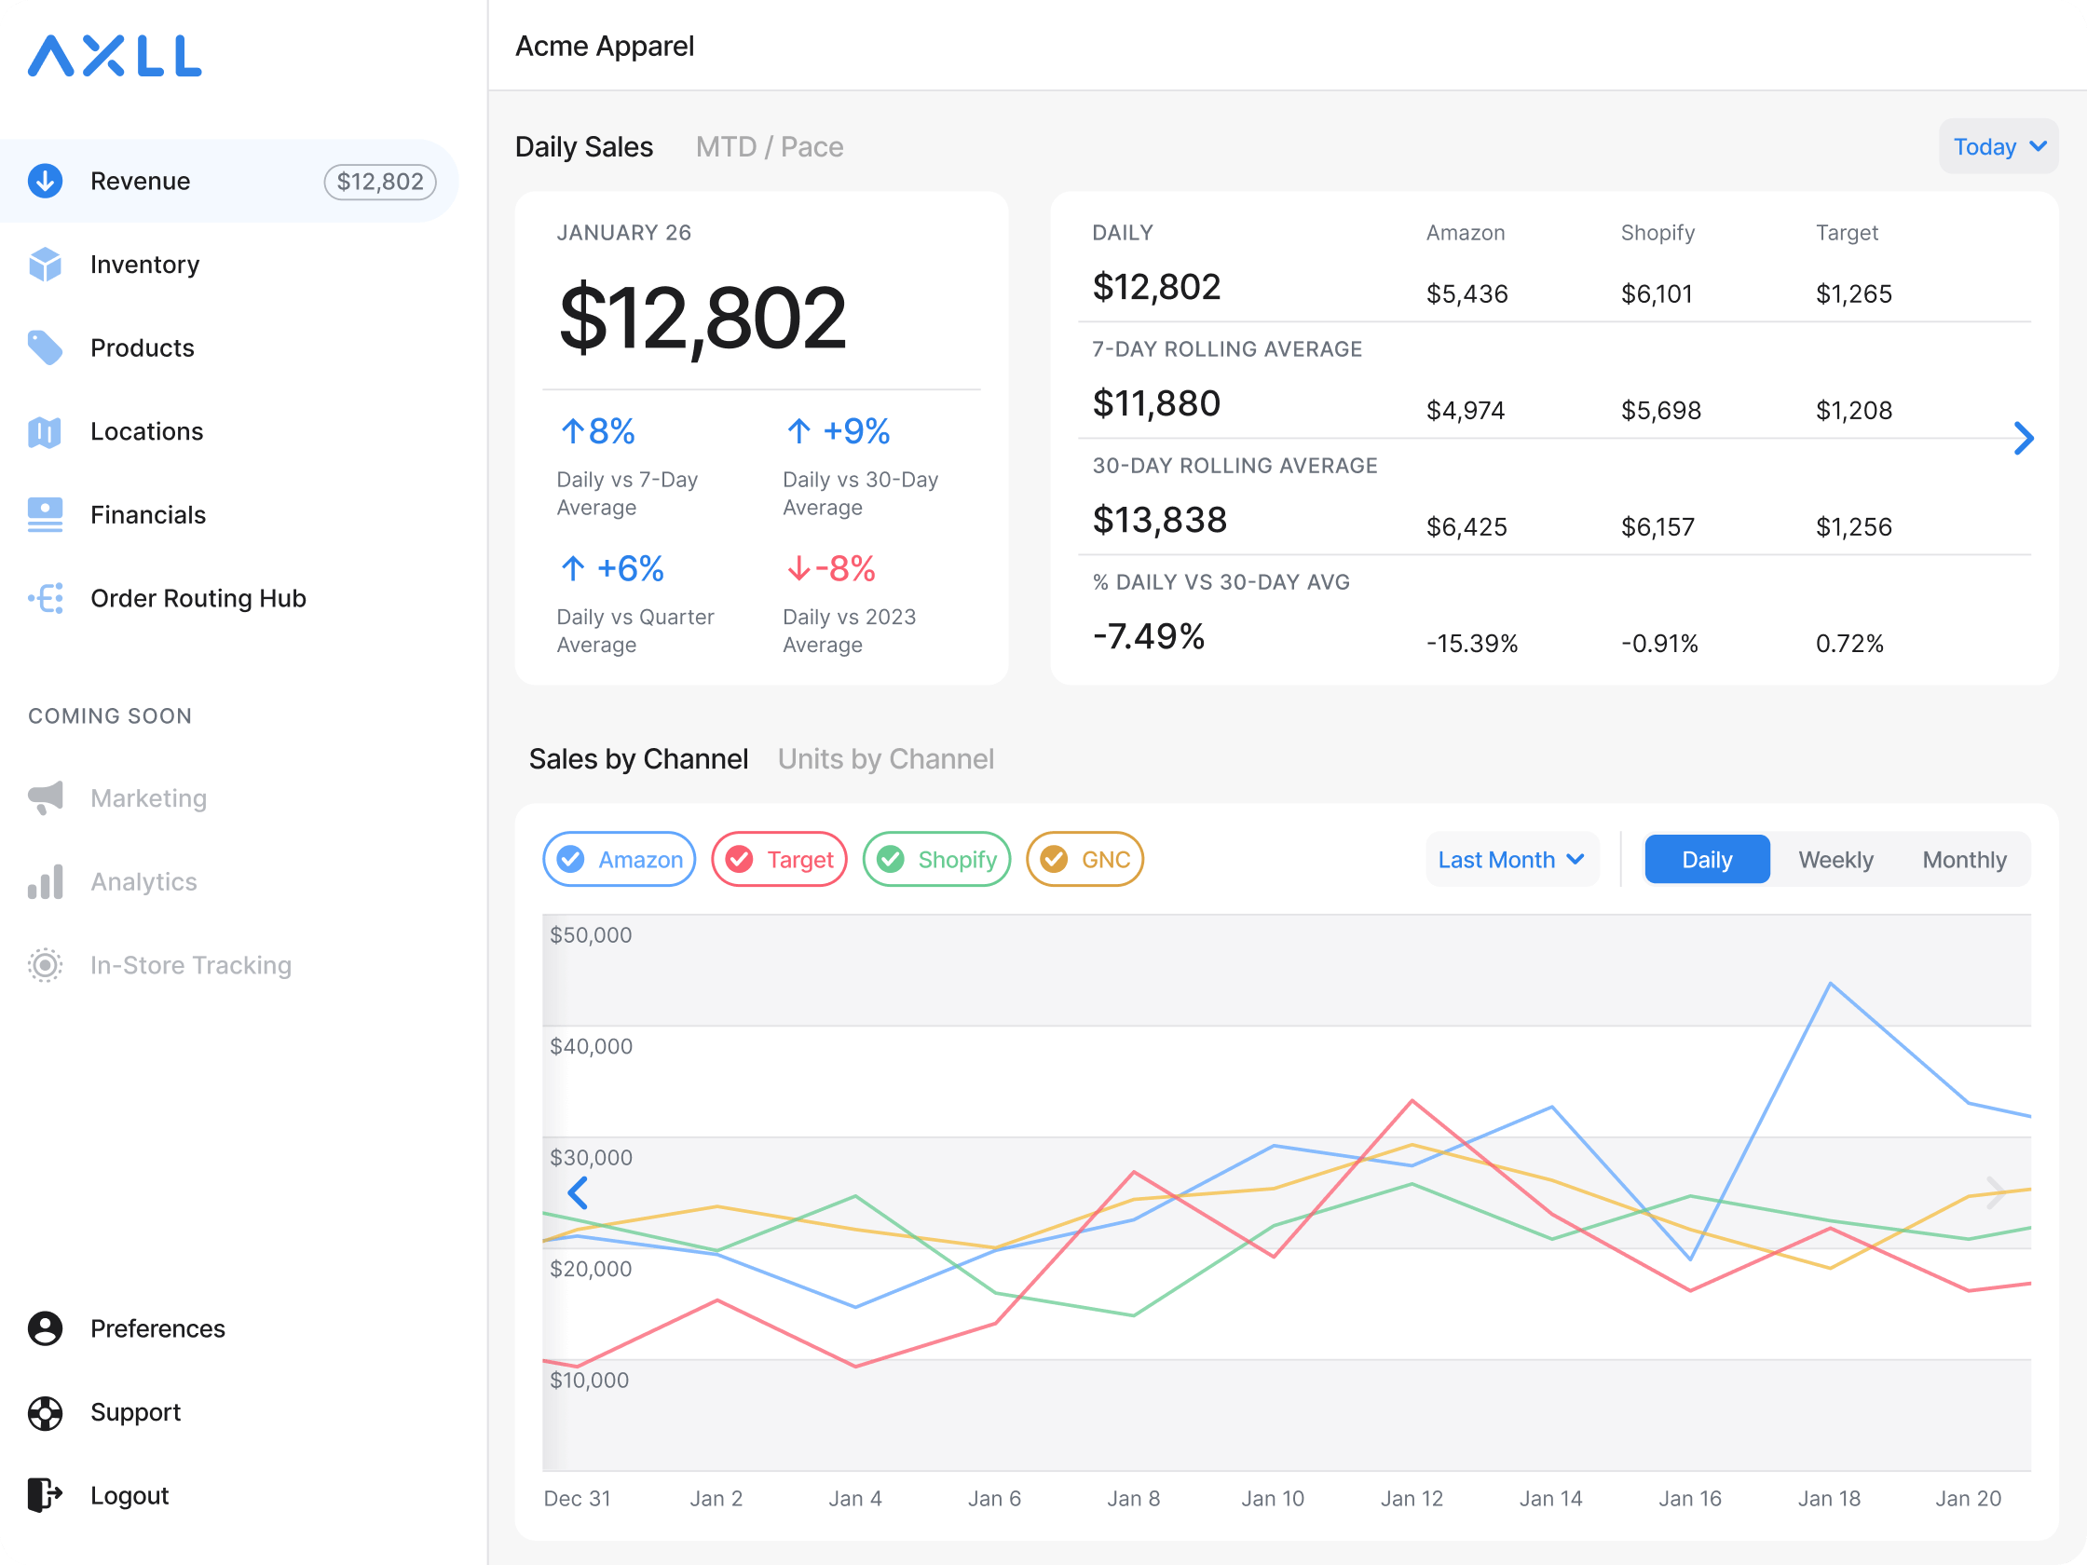2087x1565 pixels.
Task: Click the Analytics coming soon item
Action: click(229, 881)
